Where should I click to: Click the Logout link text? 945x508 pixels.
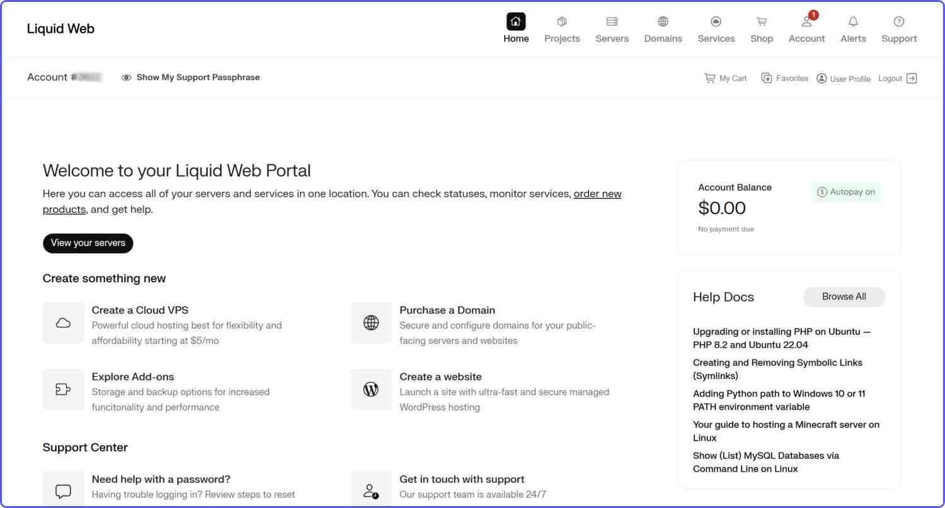[x=890, y=78]
